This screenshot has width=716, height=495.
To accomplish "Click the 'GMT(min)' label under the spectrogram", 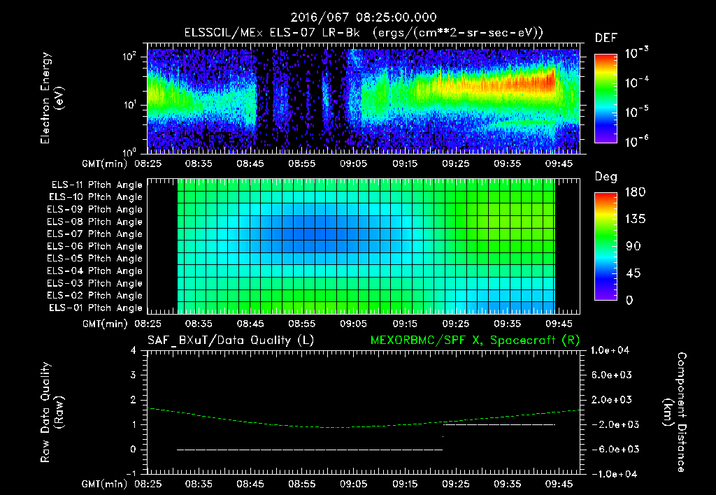I will (104, 164).
